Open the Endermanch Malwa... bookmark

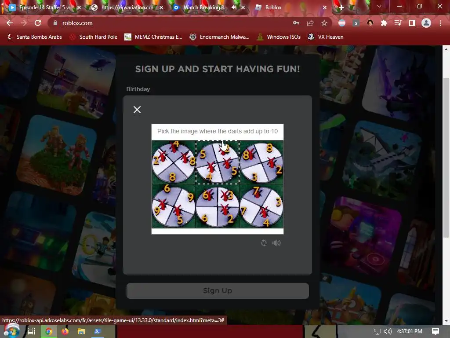220,37
